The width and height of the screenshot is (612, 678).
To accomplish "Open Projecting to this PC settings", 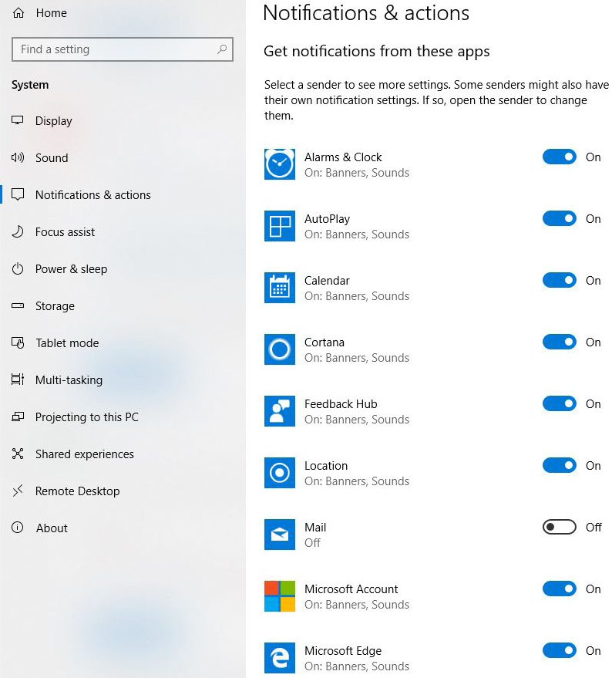I will click(x=87, y=417).
